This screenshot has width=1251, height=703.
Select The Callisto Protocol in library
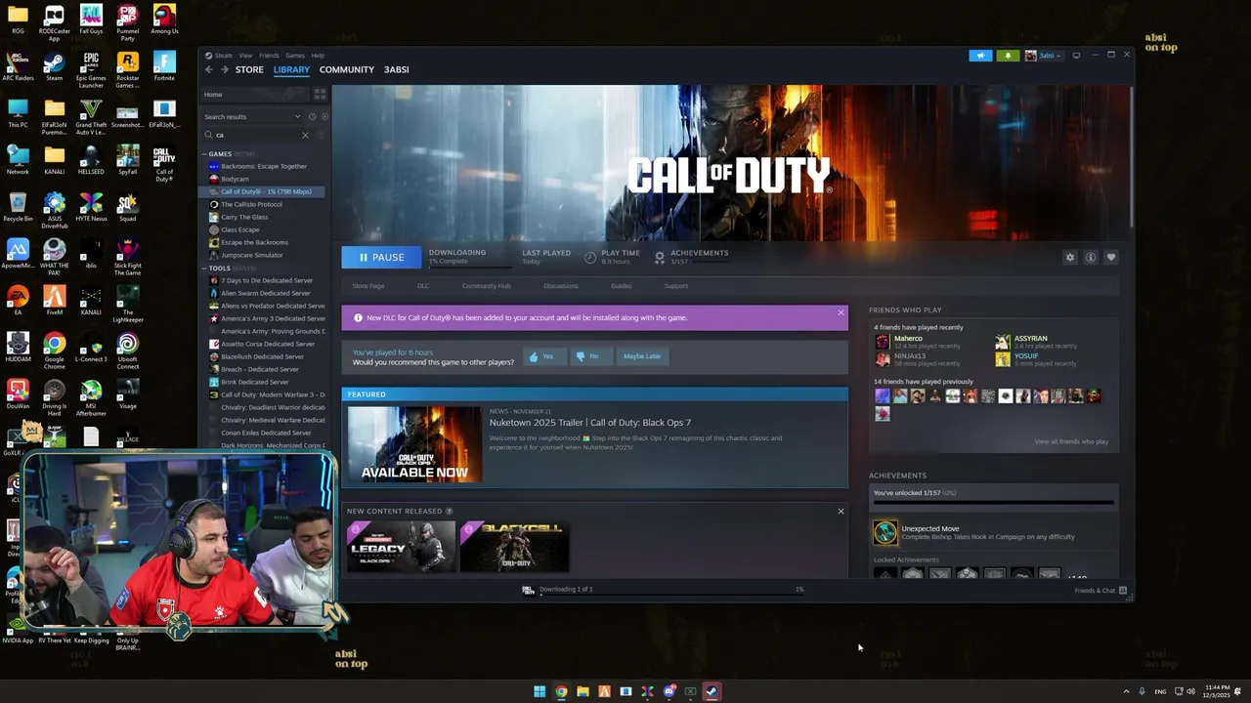click(251, 204)
